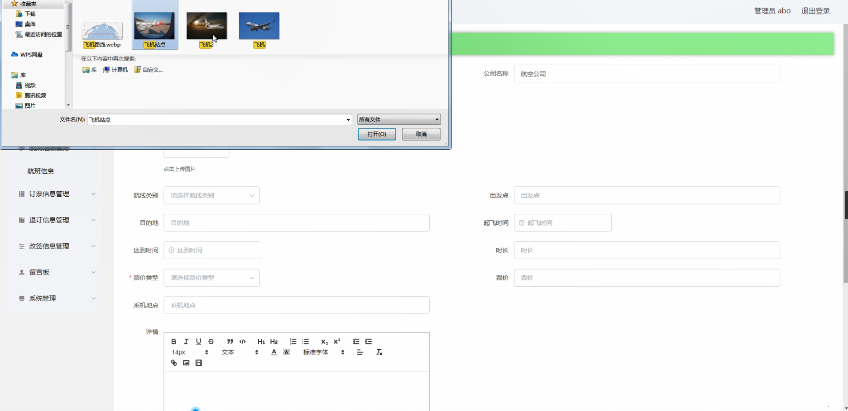This screenshot has height=411, width=848.
Task: Expand the 退订信息管理 sidebar menu
Action: [57, 220]
